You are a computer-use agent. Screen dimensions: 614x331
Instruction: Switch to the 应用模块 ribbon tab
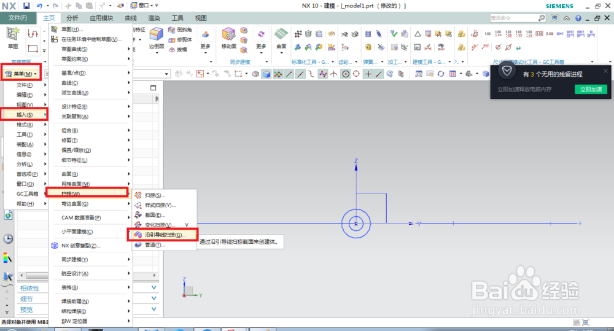101,18
